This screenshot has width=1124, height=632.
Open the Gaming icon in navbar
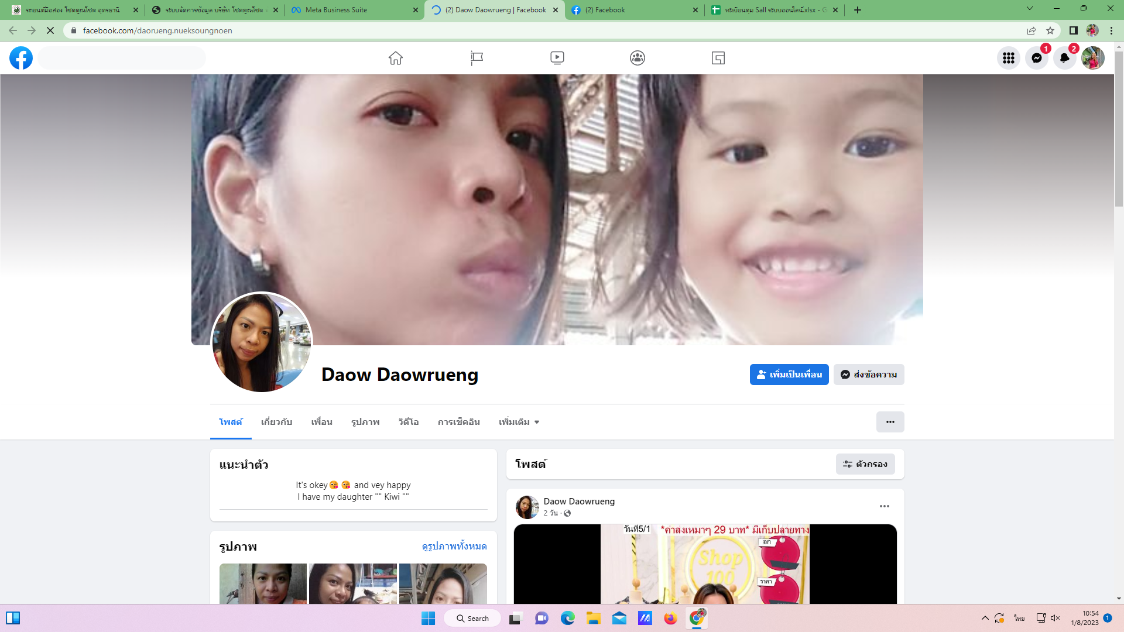point(718,58)
